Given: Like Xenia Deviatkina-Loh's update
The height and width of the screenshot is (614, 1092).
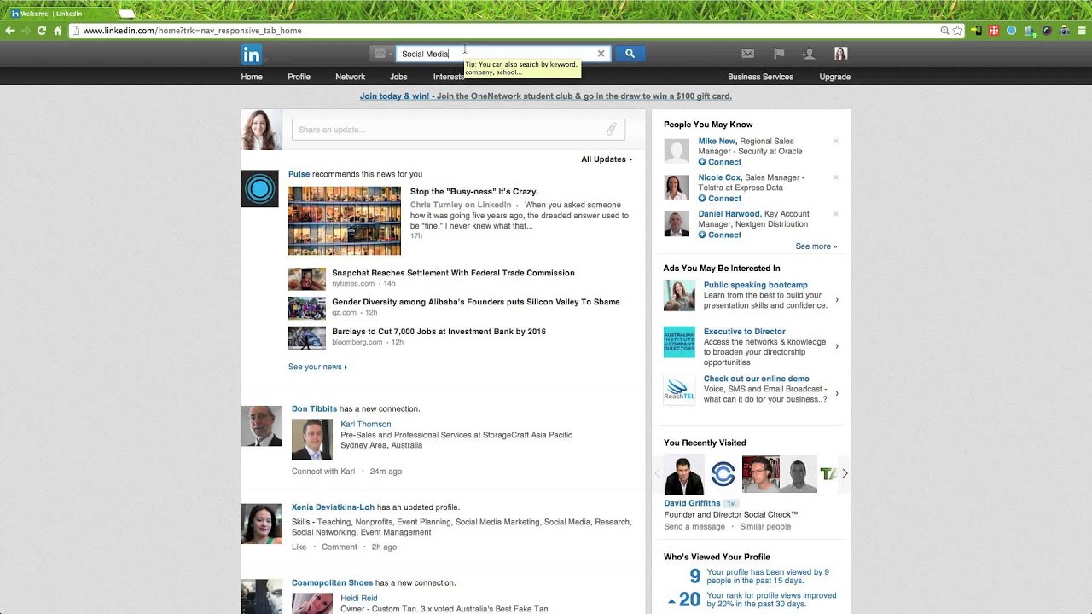Looking at the screenshot, I should coord(299,547).
